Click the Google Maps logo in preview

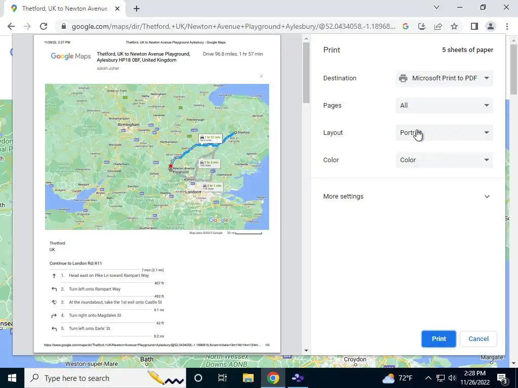tap(71, 56)
